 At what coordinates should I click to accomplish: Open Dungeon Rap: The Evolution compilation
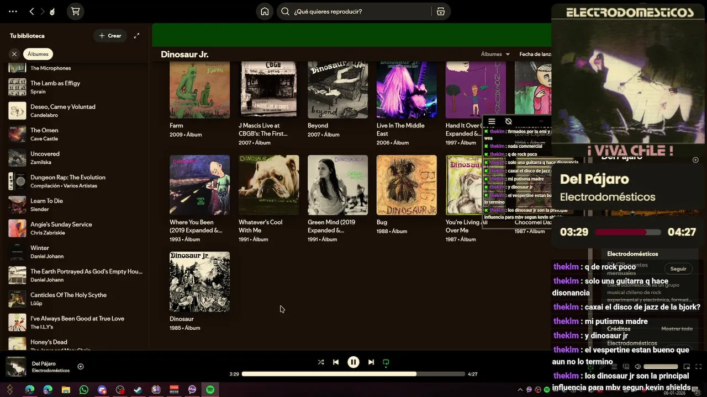pos(75,181)
